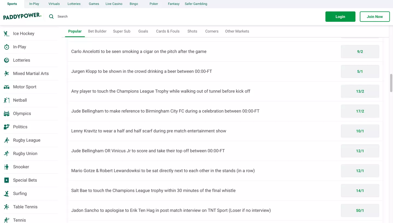Click the Ice Hockey sidebar icon
Viewport: 393px width, 223px height.
click(x=7, y=33)
